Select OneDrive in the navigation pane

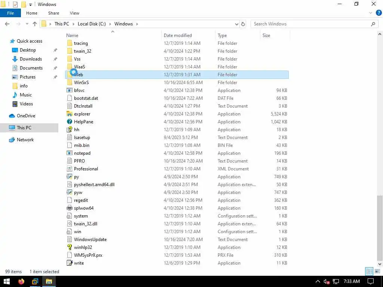(26, 116)
